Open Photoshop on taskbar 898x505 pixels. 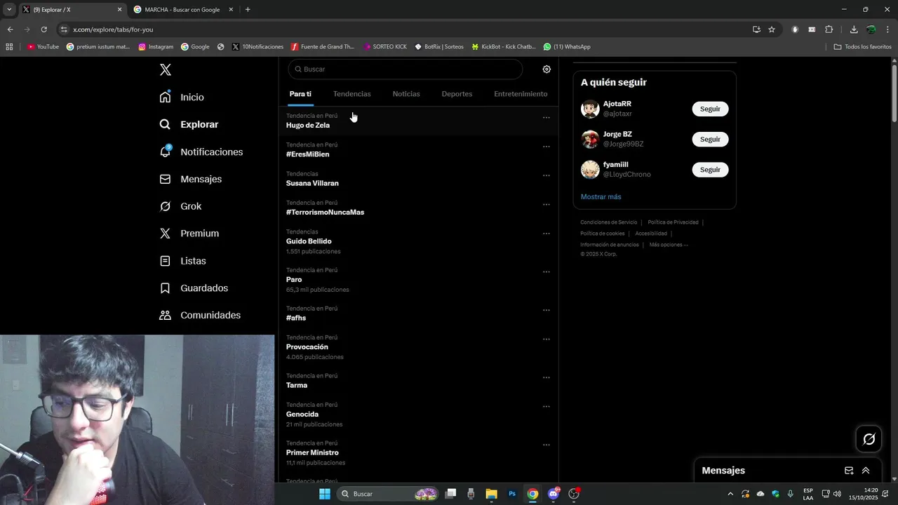click(512, 494)
